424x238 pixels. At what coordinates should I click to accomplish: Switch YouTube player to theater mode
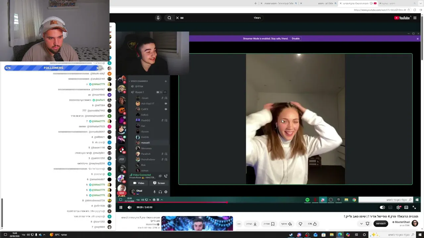click(x=406, y=208)
